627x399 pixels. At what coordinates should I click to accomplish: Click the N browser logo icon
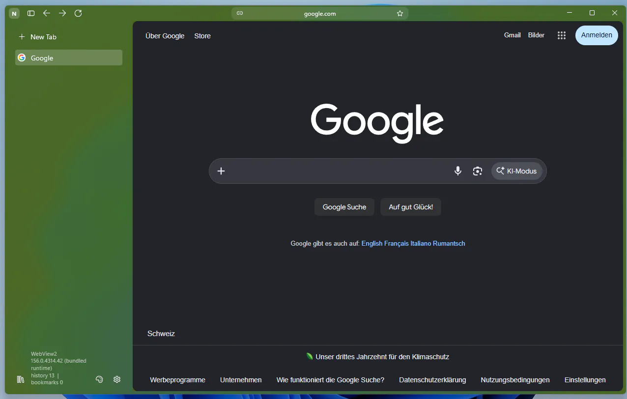(14, 13)
